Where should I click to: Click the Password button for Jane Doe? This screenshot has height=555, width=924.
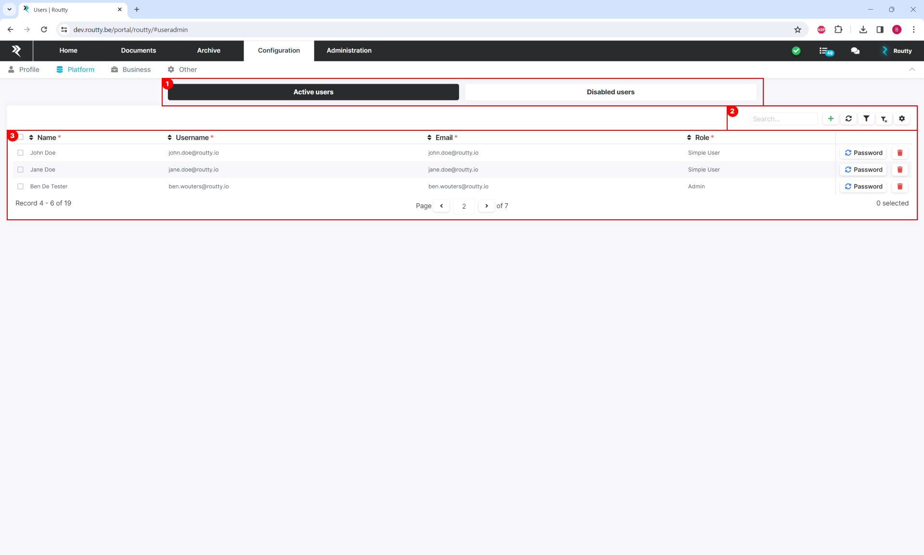click(x=863, y=170)
